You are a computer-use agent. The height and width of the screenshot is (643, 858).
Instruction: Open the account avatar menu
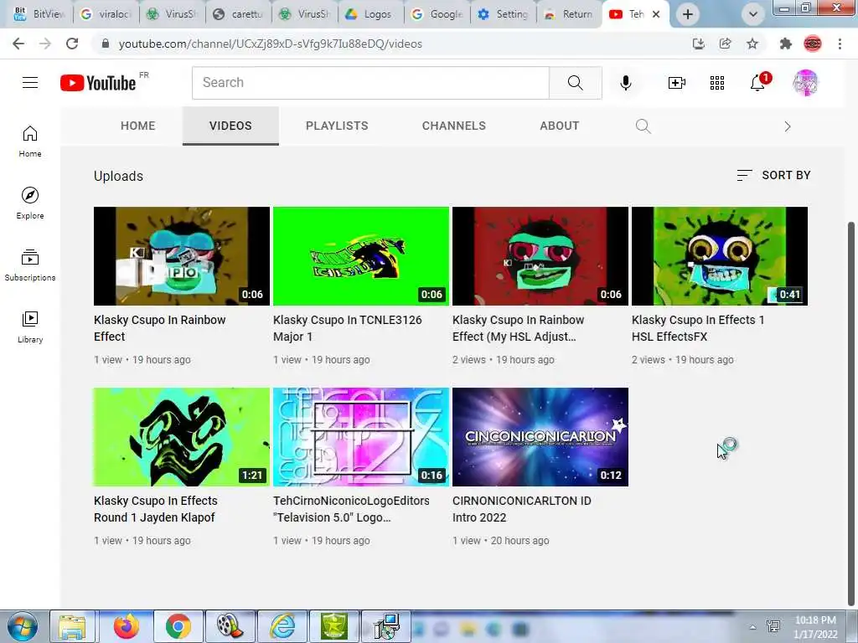point(805,83)
